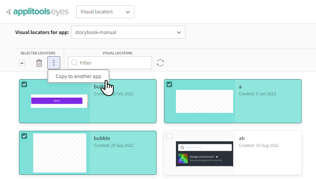Image resolution: width=316 pixels, height=179 pixels.
Task: Choose 'Copy to another app' menu item
Action: 79,76
